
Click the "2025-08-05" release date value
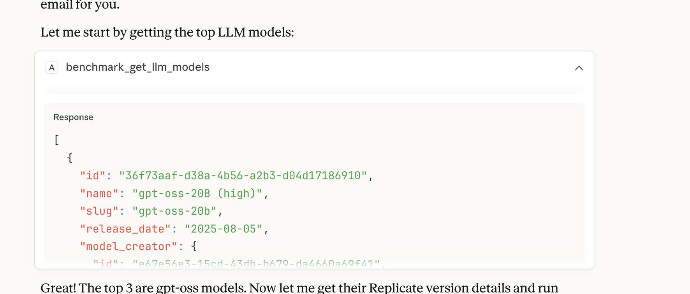click(223, 229)
